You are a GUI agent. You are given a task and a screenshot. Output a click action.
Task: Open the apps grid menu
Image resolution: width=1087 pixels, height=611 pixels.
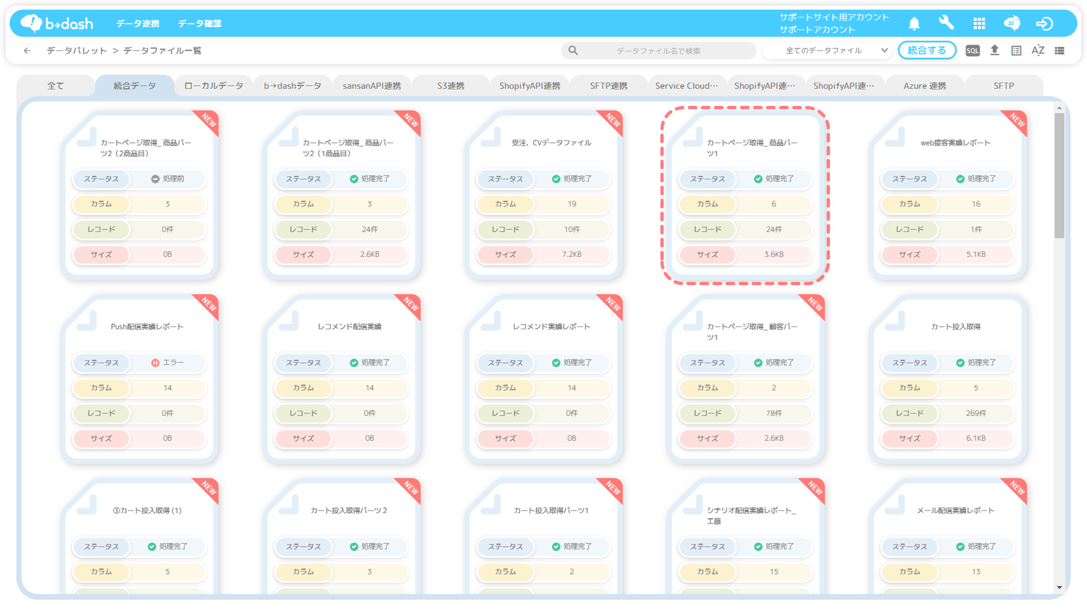[x=979, y=23]
